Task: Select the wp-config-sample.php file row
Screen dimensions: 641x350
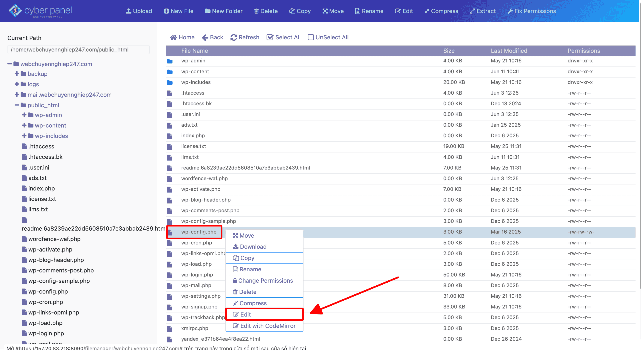Action: [x=401, y=221]
